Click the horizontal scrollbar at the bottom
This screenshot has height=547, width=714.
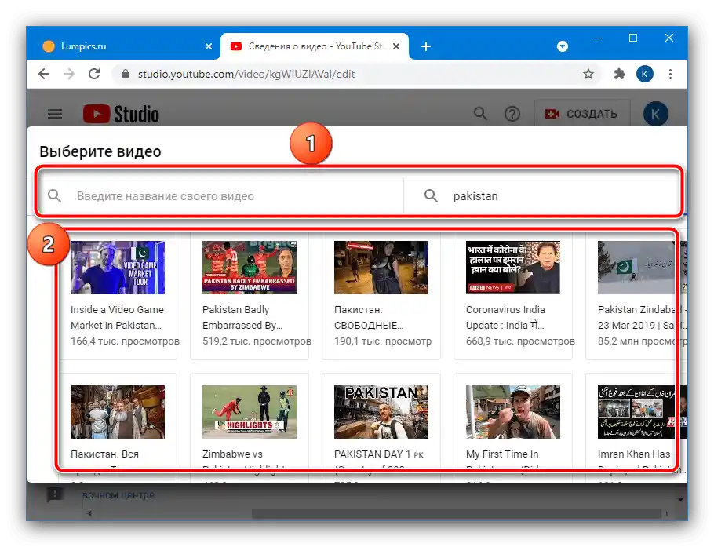[x=455, y=513]
